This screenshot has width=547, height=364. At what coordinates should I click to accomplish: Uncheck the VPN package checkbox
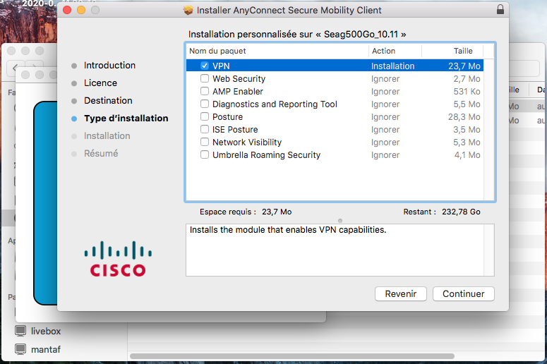click(x=205, y=66)
